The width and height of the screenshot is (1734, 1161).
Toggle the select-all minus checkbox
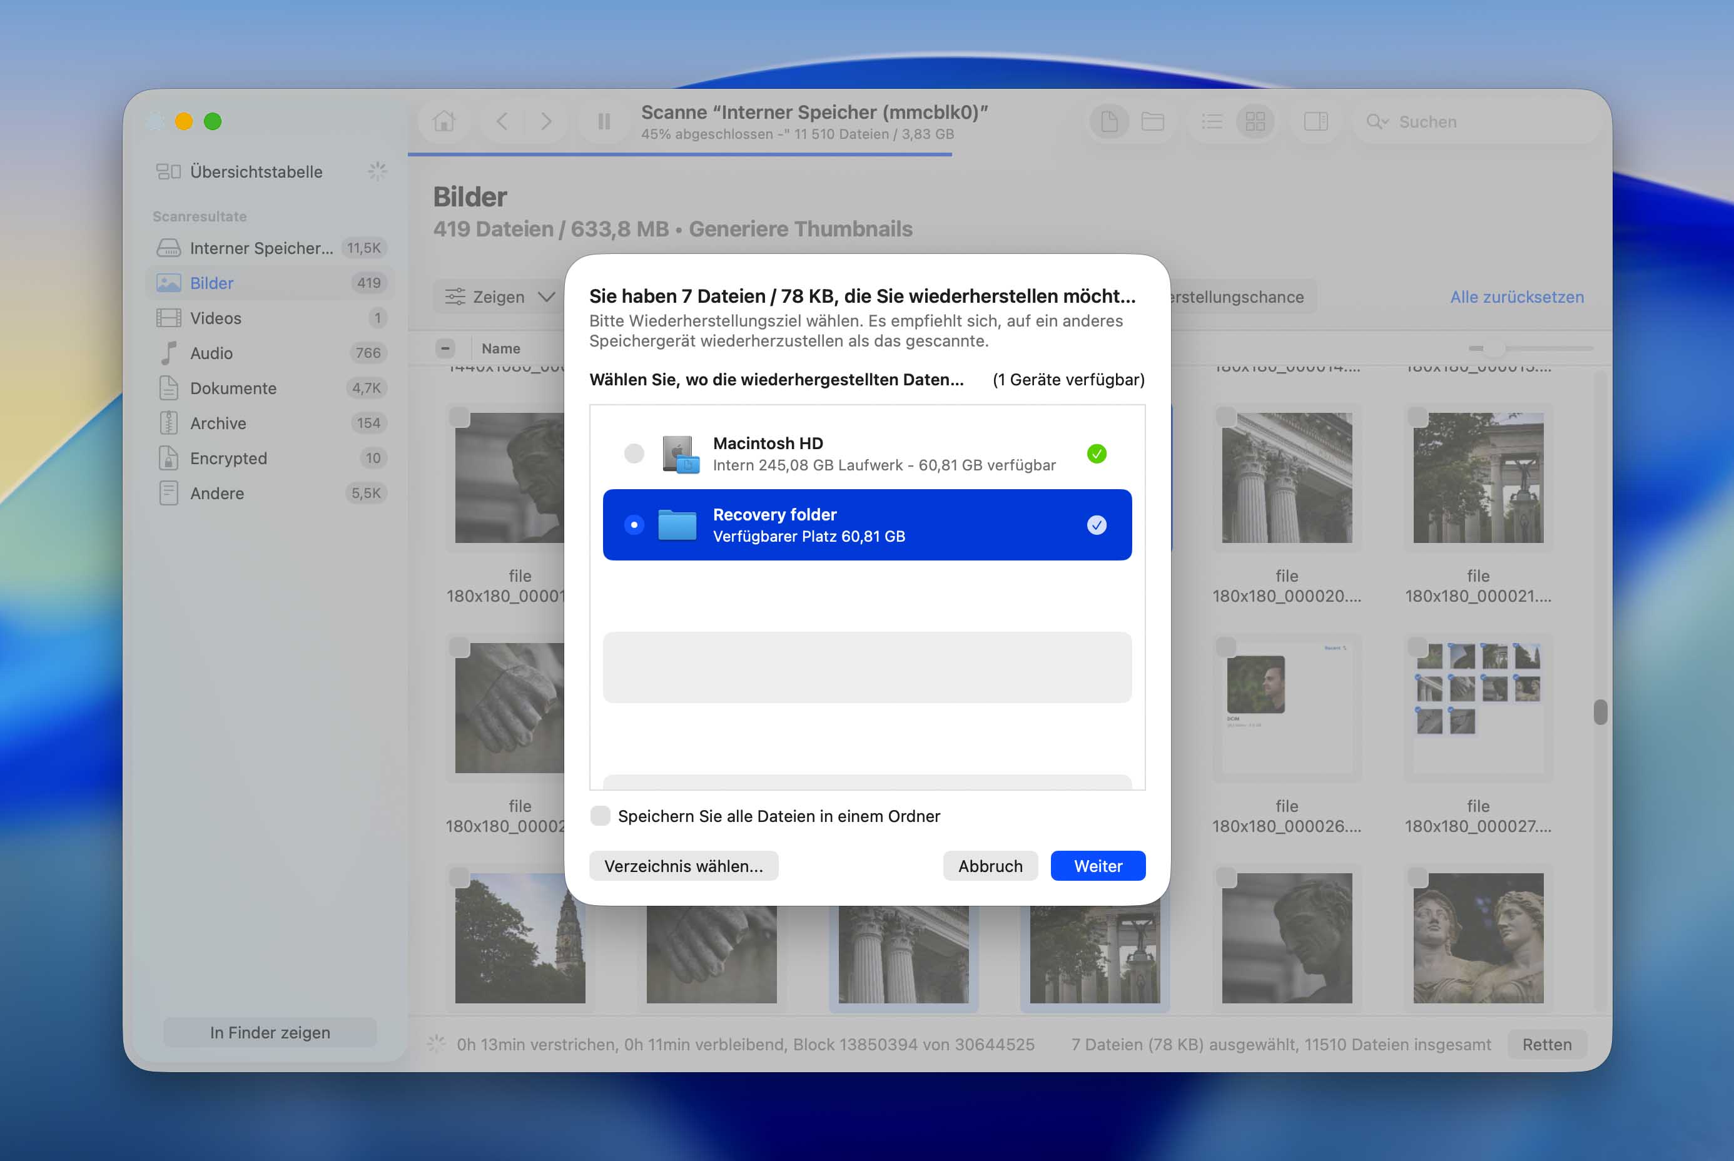(x=445, y=348)
